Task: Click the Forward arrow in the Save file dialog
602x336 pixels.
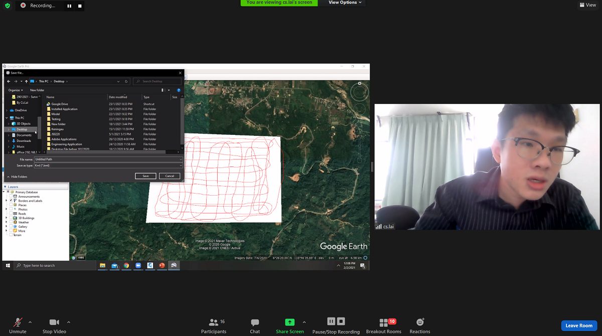Action: (x=16, y=81)
